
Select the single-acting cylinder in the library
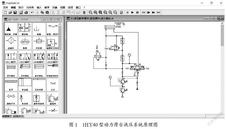(39, 71)
